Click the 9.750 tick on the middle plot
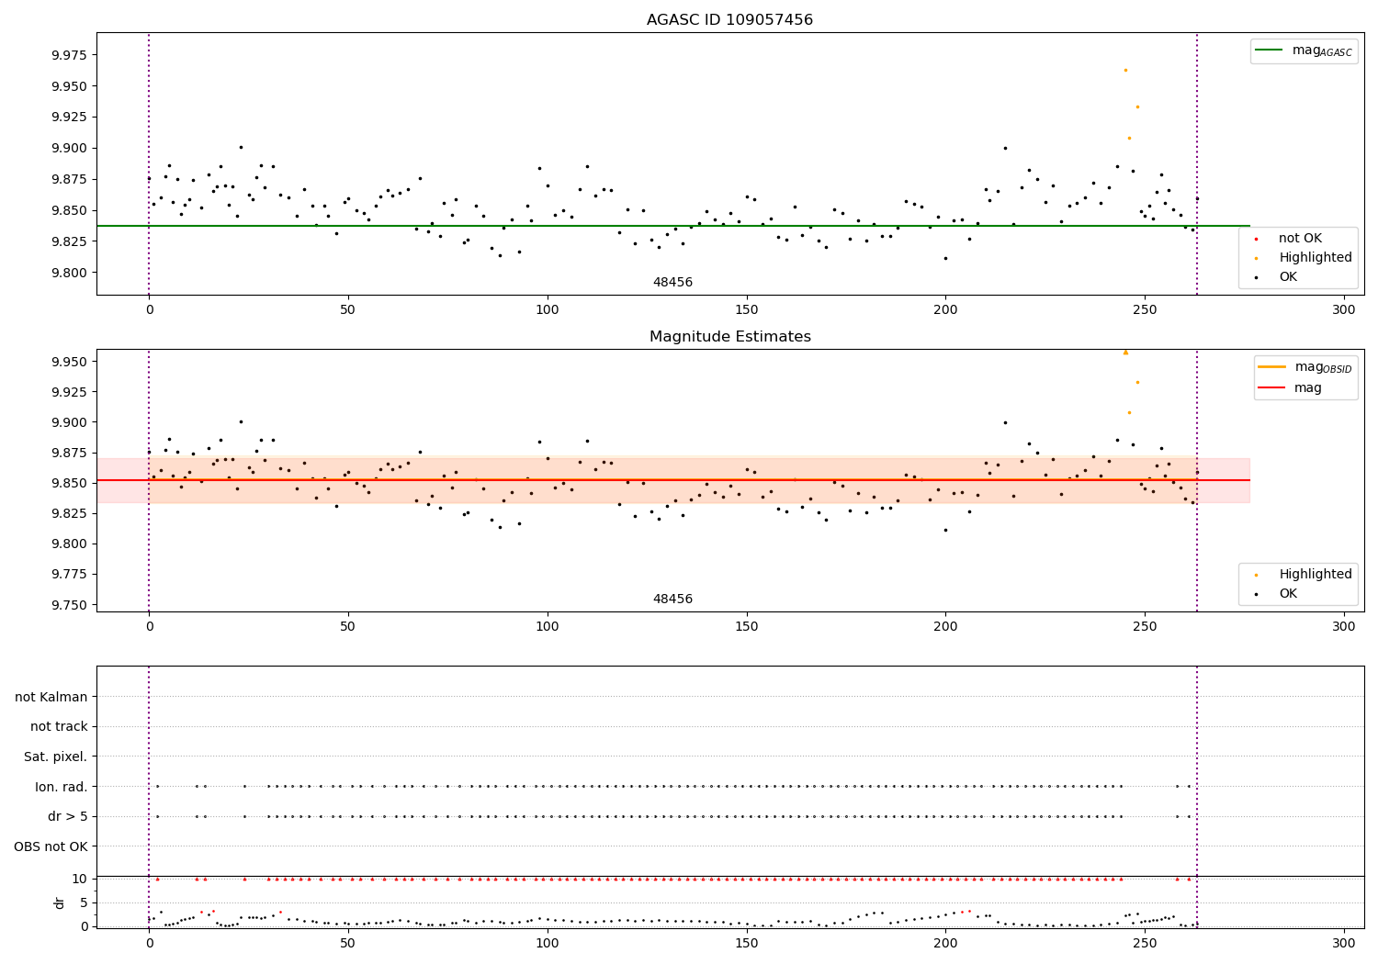 [69, 605]
